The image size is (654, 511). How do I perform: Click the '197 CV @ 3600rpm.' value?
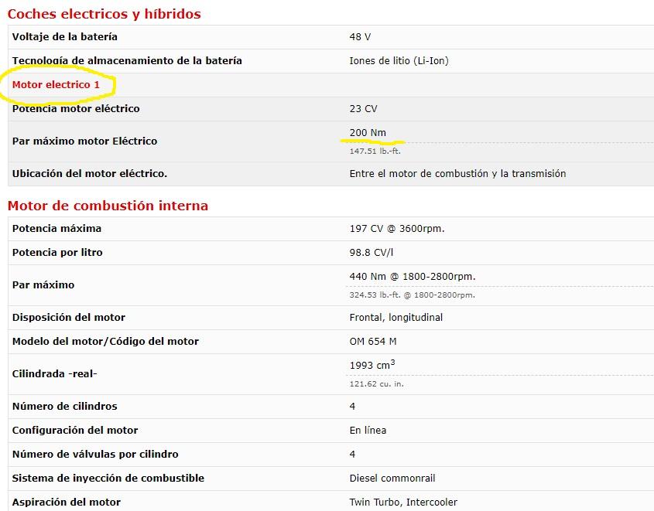[x=397, y=229]
